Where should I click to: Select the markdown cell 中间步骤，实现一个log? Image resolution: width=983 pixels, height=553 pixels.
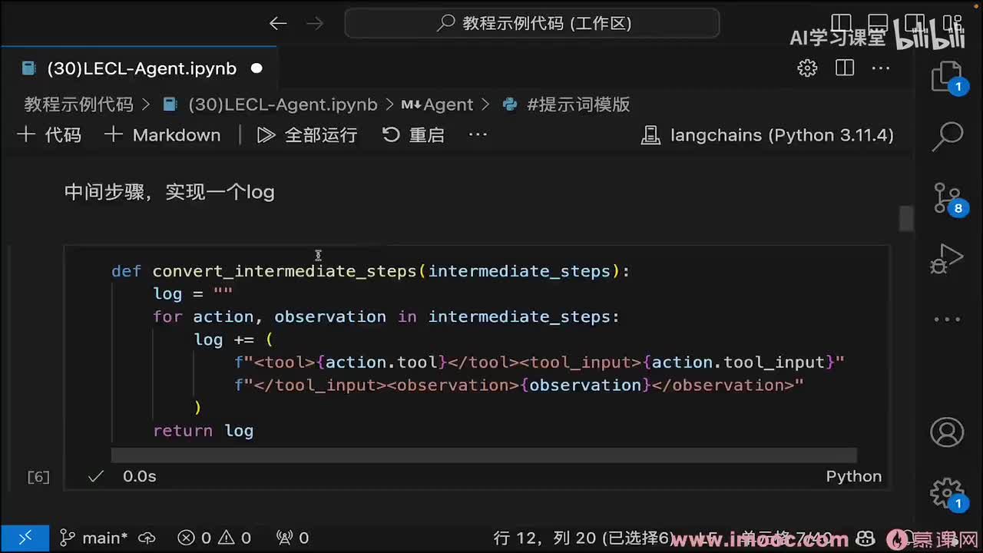tap(169, 192)
